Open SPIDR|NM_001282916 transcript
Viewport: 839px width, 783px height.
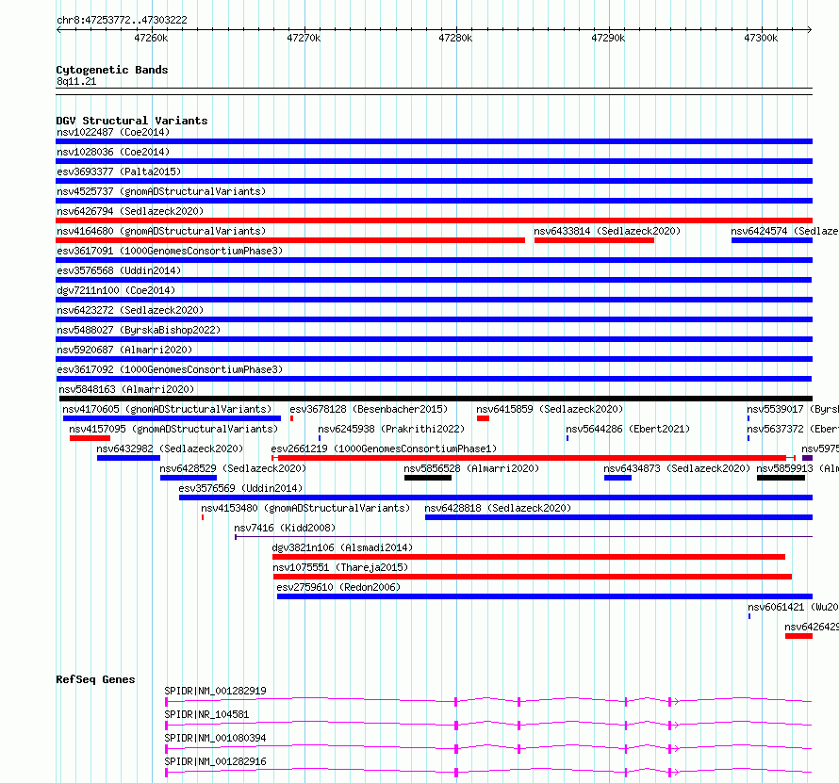(215, 761)
